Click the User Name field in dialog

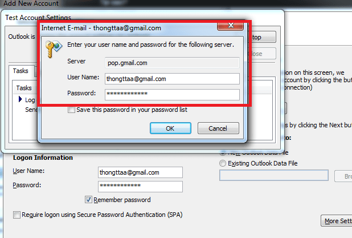click(172, 79)
